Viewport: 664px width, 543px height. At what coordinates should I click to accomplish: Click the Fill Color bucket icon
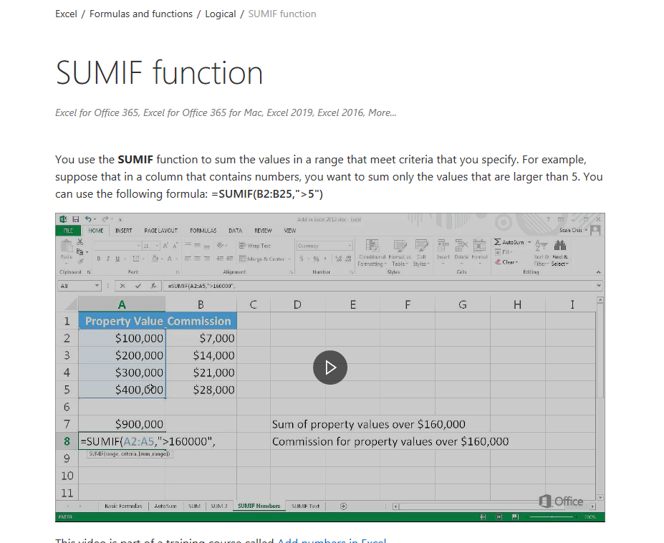point(155,259)
